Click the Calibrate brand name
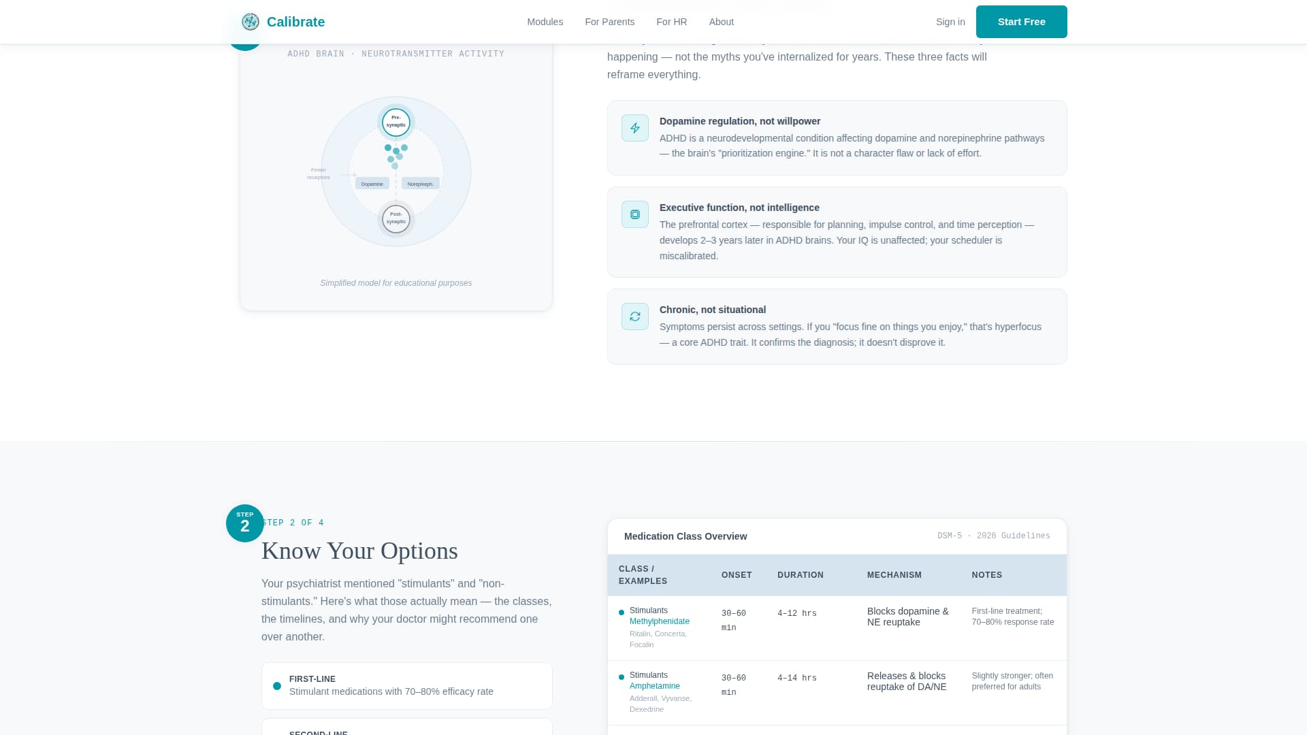The width and height of the screenshot is (1307, 735). (x=296, y=22)
